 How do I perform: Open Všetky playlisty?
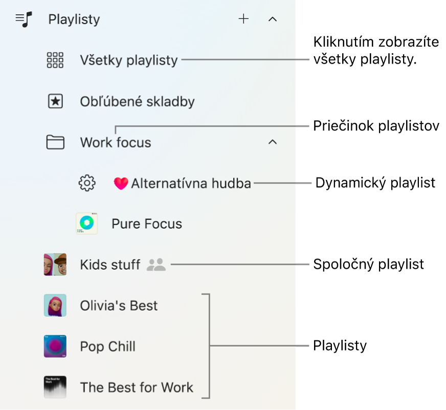click(x=128, y=60)
